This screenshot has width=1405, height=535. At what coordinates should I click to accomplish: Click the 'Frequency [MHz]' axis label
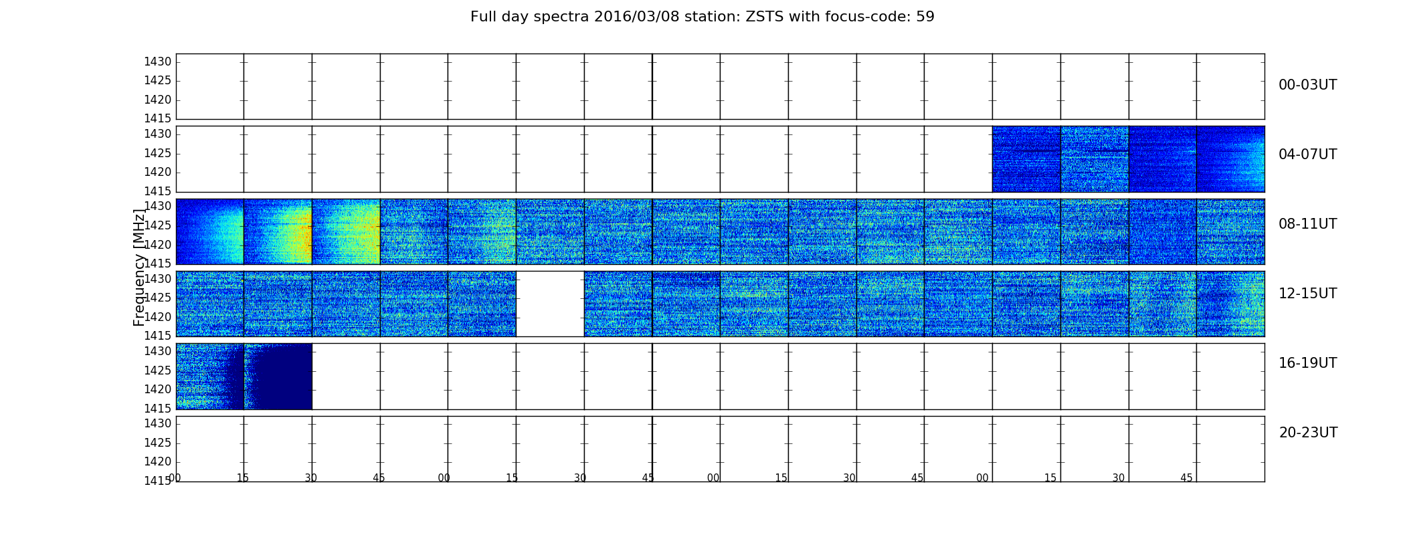tap(139, 267)
